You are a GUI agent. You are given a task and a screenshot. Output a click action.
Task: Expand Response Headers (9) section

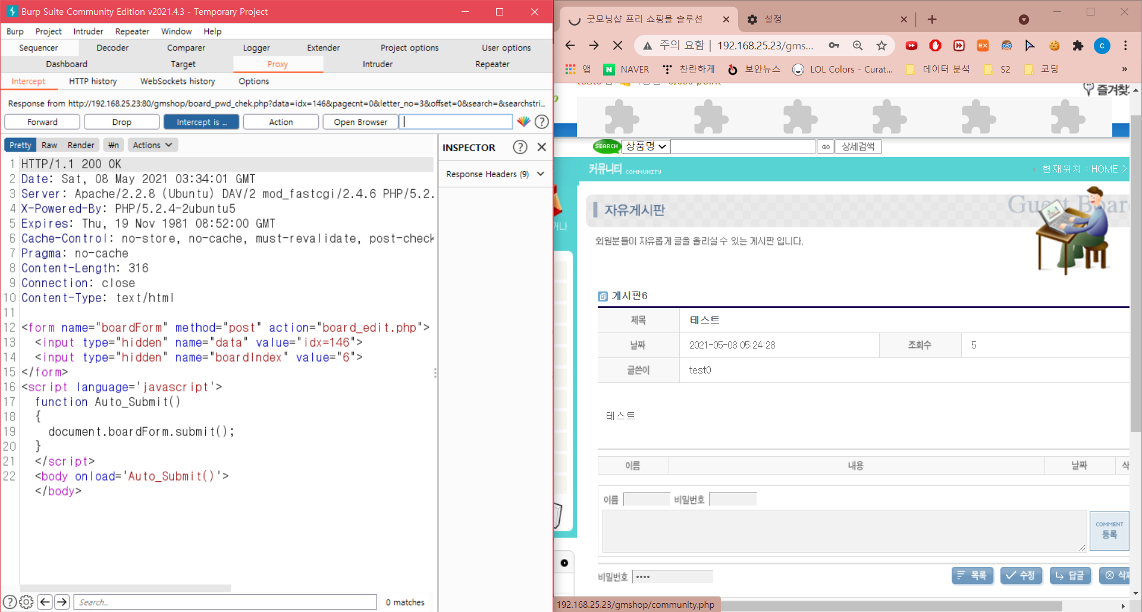click(495, 174)
